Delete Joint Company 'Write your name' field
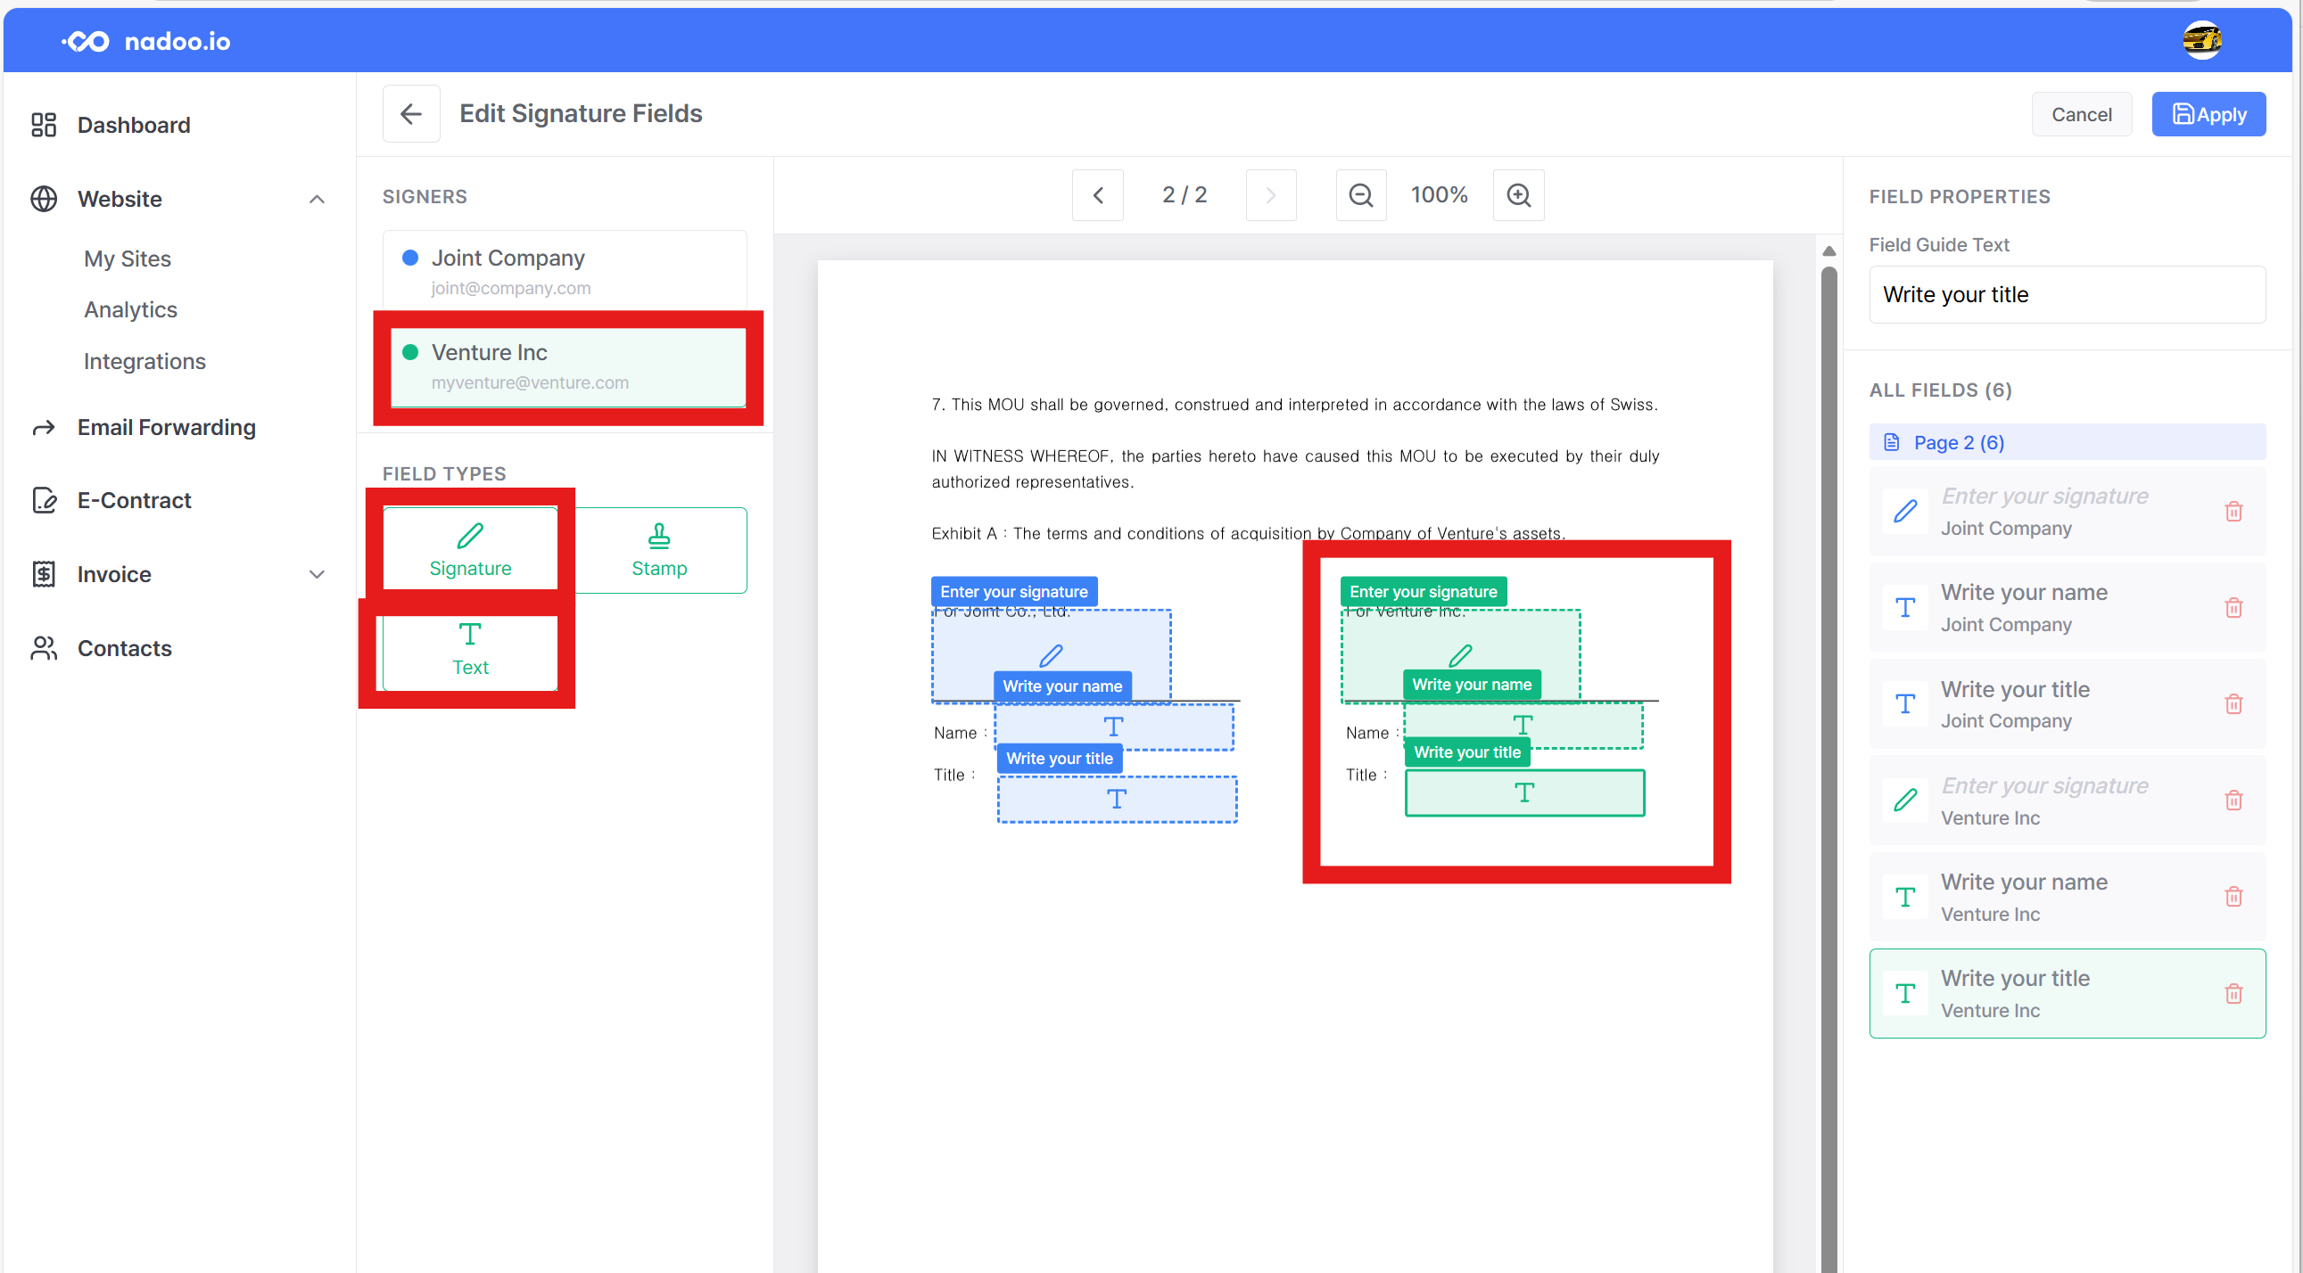This screenshot has width=2303, height=1273. pos(2233,608)
